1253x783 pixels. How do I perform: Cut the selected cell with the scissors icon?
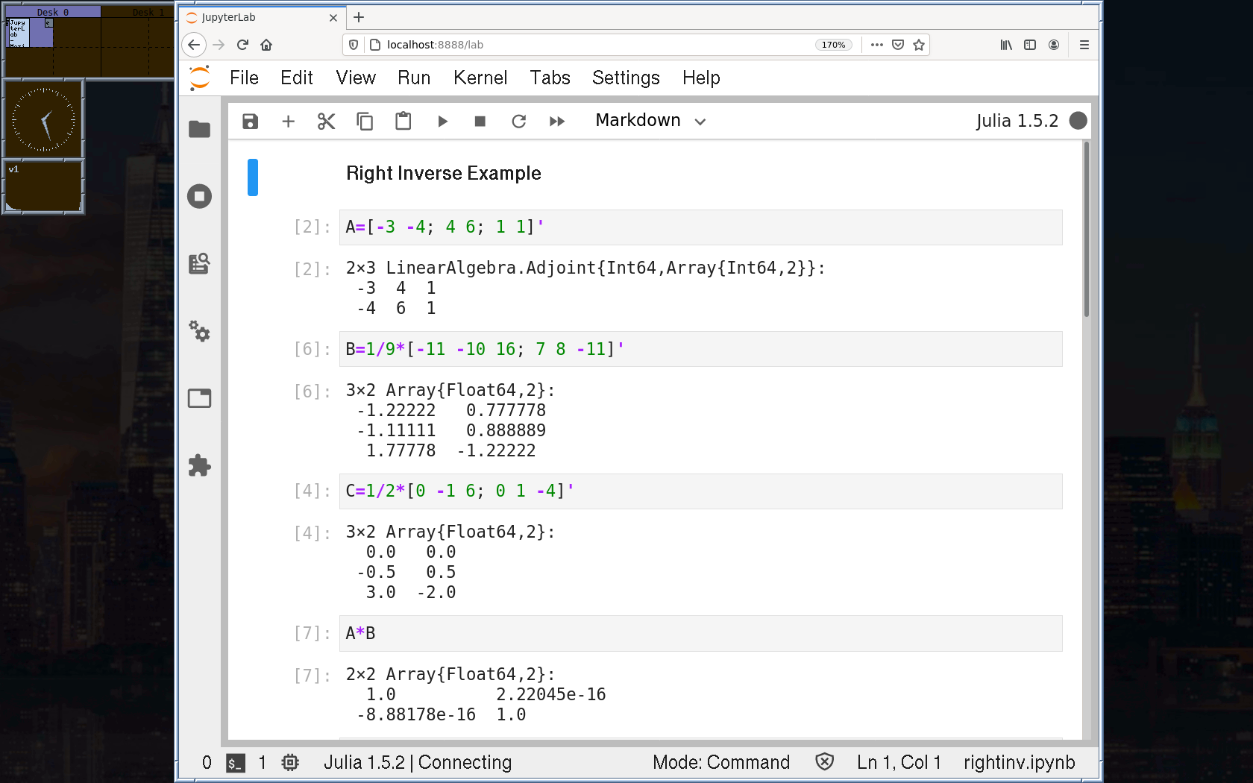(x=326, y=122)
